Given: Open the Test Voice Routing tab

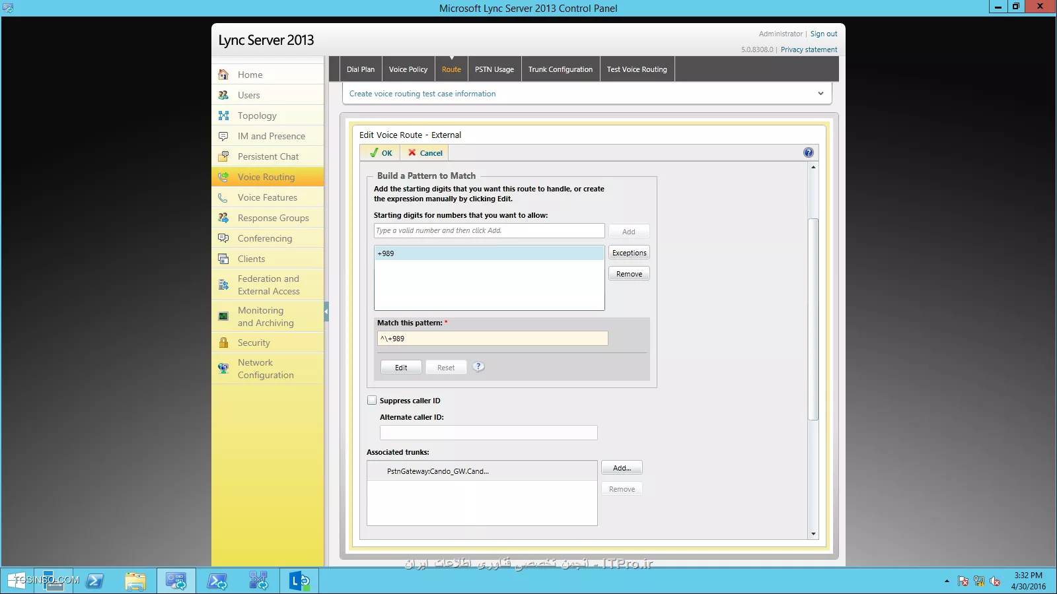Looking at the screenshot, I should (637, 69).
